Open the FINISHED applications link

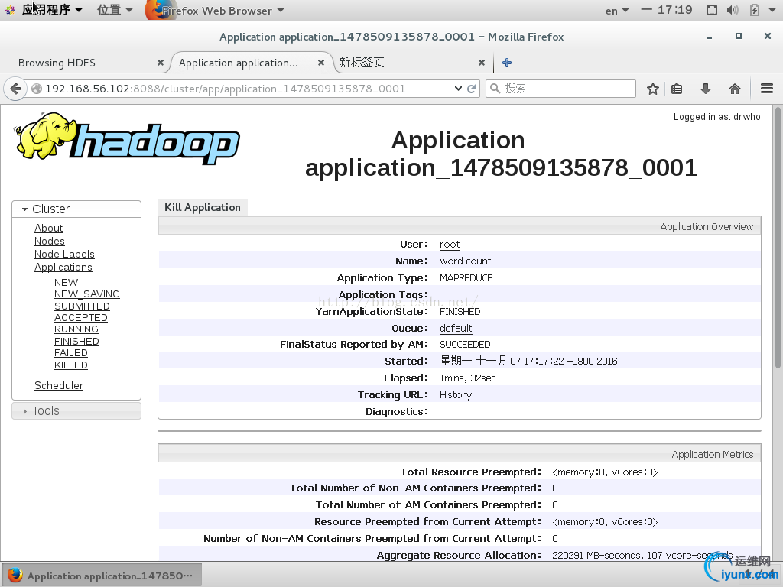[x=76, y=342]
